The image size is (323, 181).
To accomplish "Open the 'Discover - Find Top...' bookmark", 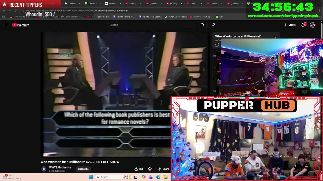I will coord(201,17).
